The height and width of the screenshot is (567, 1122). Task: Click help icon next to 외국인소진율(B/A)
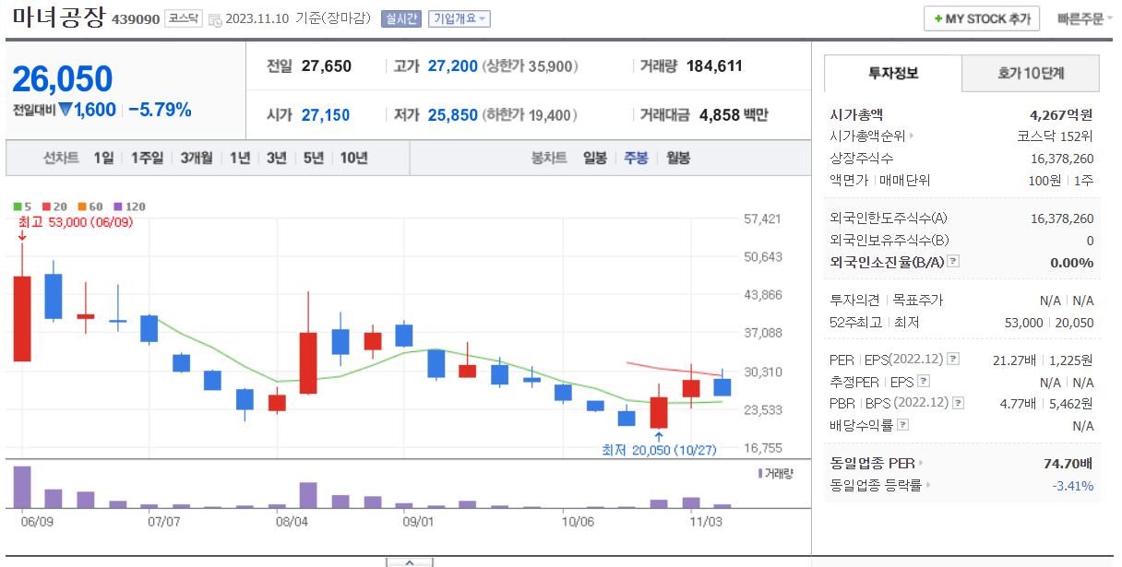953,262
